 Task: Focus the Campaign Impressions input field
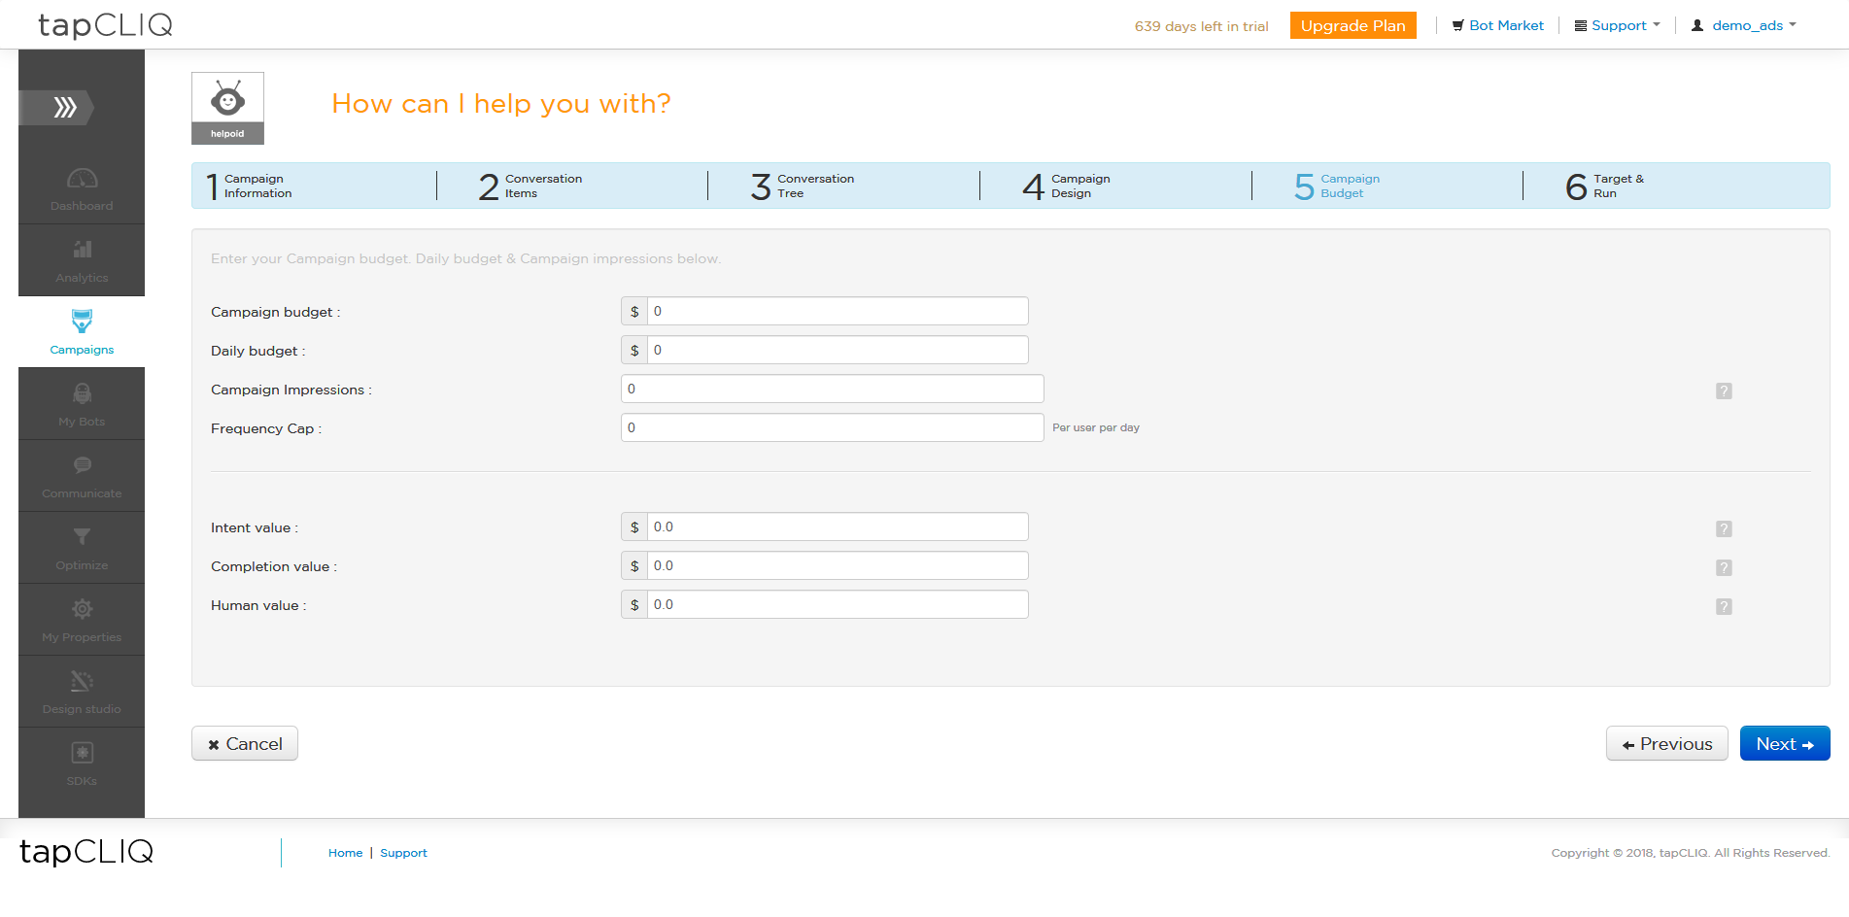click(x=832, y=389)
